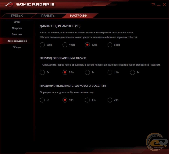Close the Sonic Radar III window

pyautogui.click(x=164, y=5)
